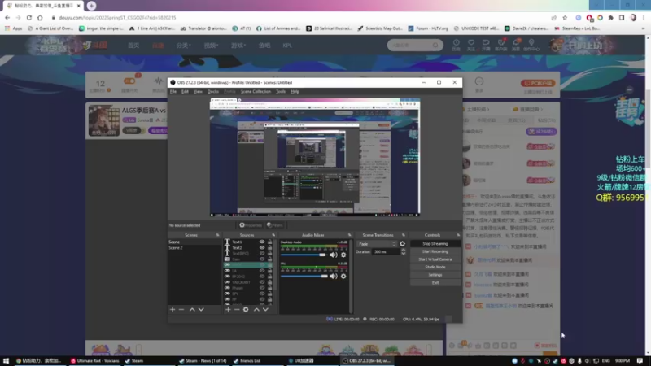651x366 pixels.
Task: Open the File menu in OBS
Action: click(x=173, y=92)
